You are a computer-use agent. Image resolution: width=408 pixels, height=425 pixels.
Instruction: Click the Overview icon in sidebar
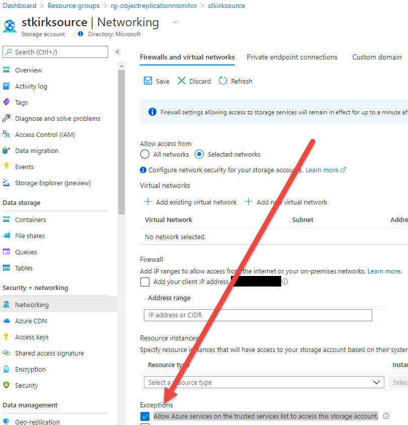point(6,70)
